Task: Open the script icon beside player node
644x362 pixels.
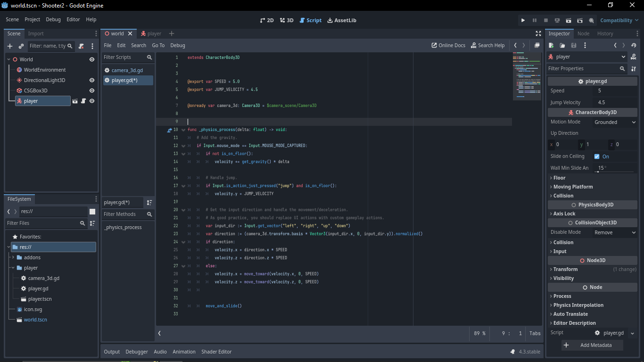Action: click(83, 101)
